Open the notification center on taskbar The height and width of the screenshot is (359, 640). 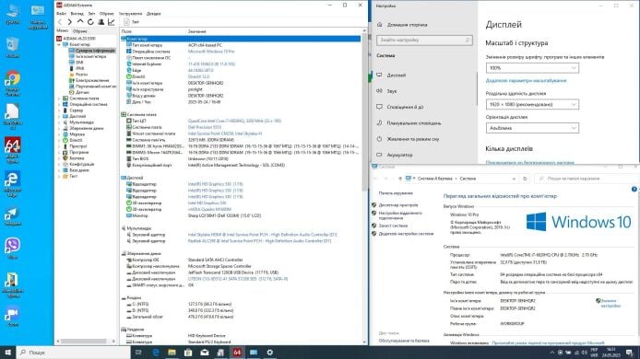(629, 353)
